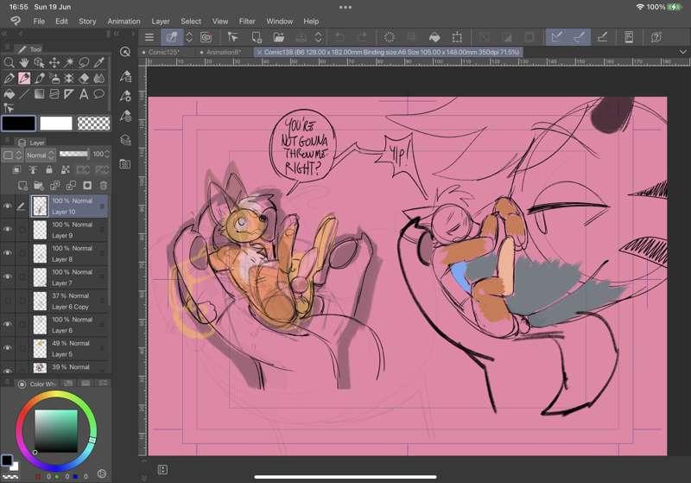The width and height of the screenshot is (691, 483).
Task: Select the Hand move tool
Action: pyautogui.click(x=24, y=62)
